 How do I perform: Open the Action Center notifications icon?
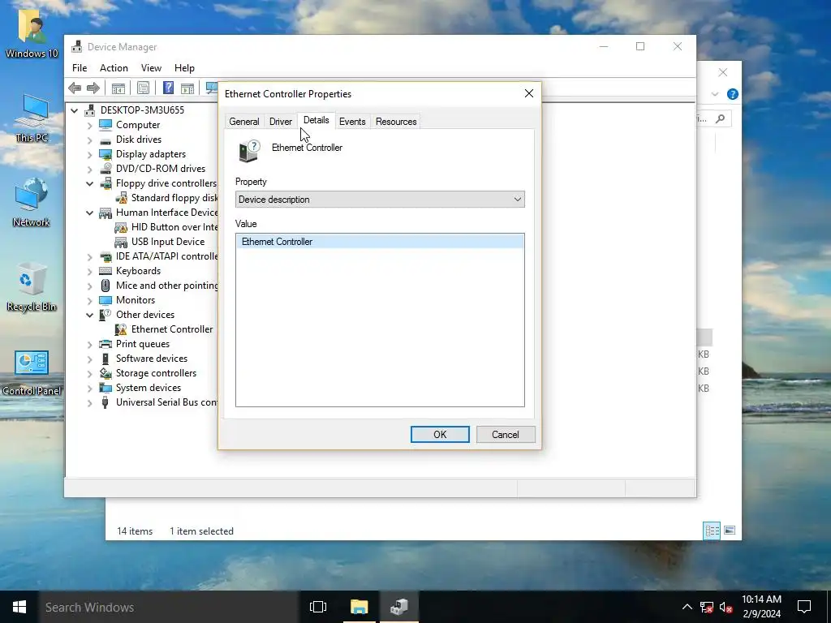coord(804,607)
